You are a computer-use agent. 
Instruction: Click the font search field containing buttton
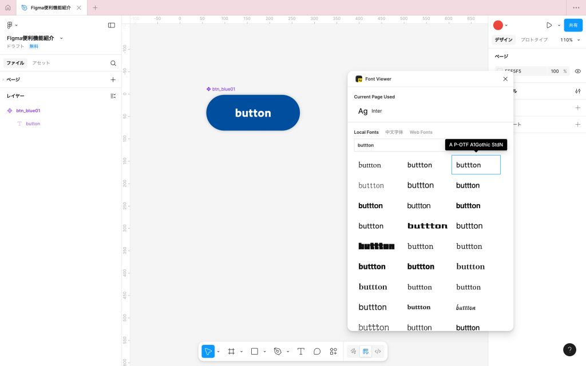398,145
